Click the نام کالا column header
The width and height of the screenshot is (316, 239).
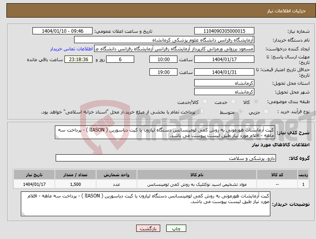tap(197, 175)
